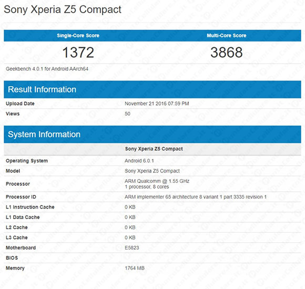Click the 'Processor' row label

point(18,184)
